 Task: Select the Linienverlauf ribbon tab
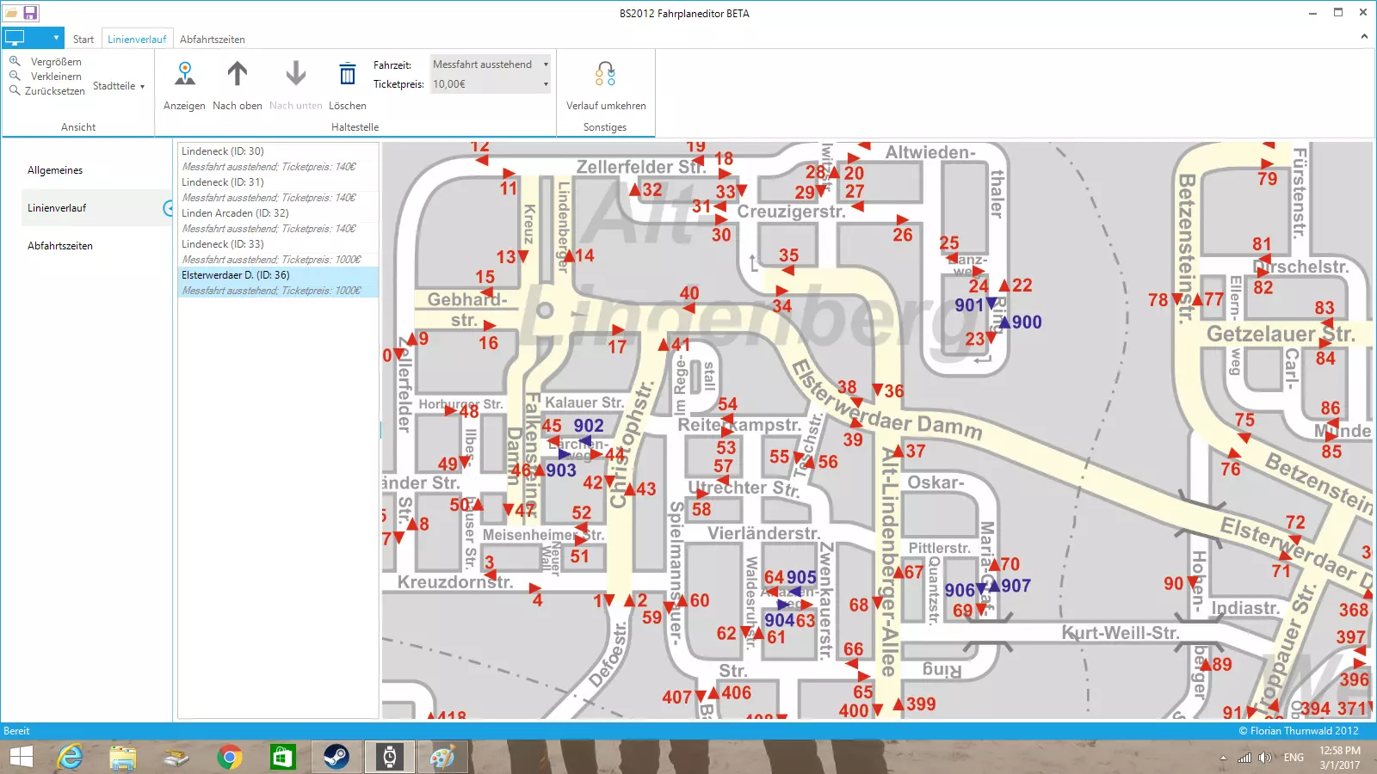pos(137,40)
